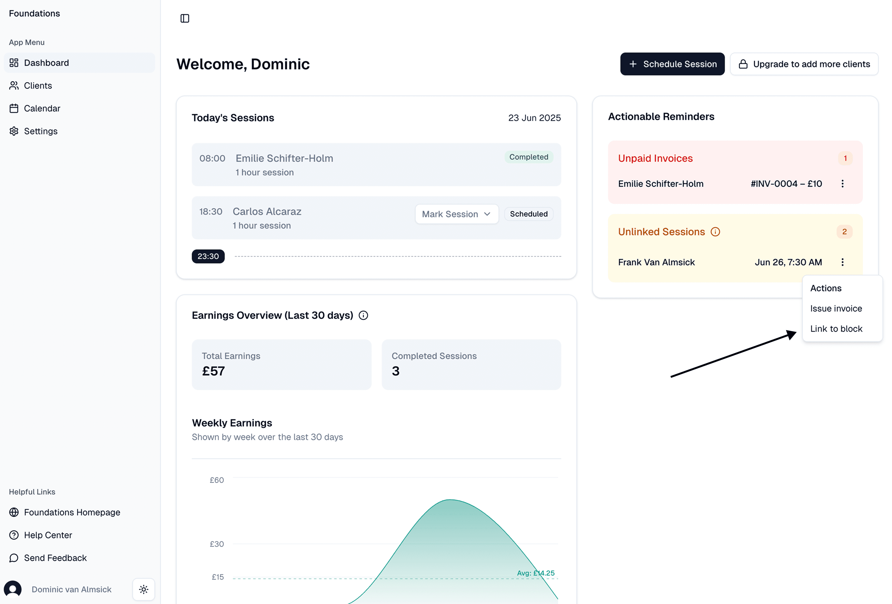Click the Schedule Session button
The image size is (892, 604).
[672, 64]
